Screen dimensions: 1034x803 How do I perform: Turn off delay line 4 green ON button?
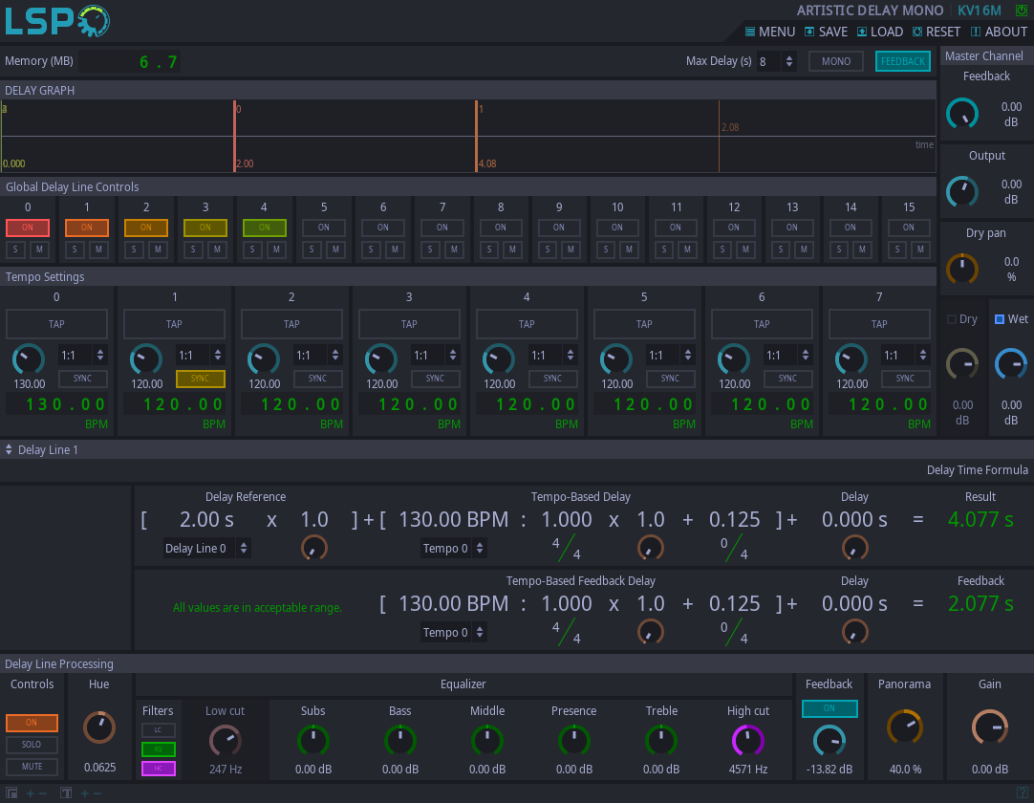click(x=265, y=228)
